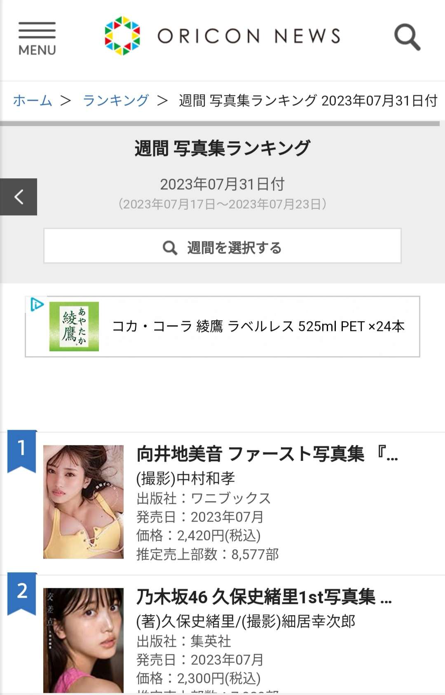Viewport: 445px width, 695px height.
Task: Open site search magnifier icon
Action: tap(407, 37)
